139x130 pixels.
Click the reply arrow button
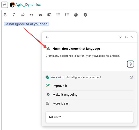coord(5,5)
